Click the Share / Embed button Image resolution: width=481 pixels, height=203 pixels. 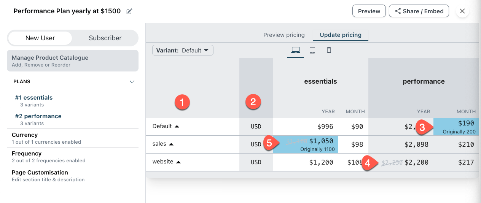(419, 11)
